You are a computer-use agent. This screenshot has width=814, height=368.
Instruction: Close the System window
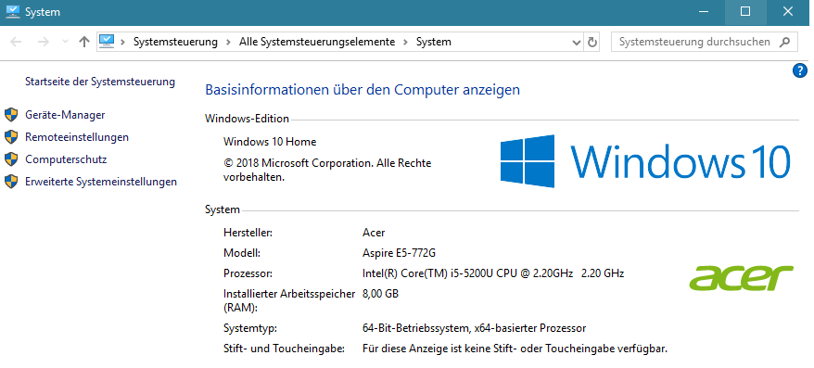point(787,11)
